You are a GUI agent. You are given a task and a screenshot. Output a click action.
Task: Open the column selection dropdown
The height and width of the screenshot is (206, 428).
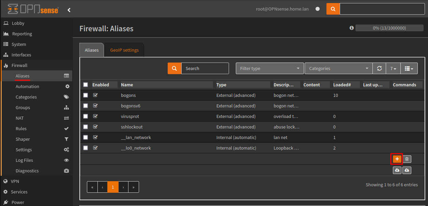[409, 68]
